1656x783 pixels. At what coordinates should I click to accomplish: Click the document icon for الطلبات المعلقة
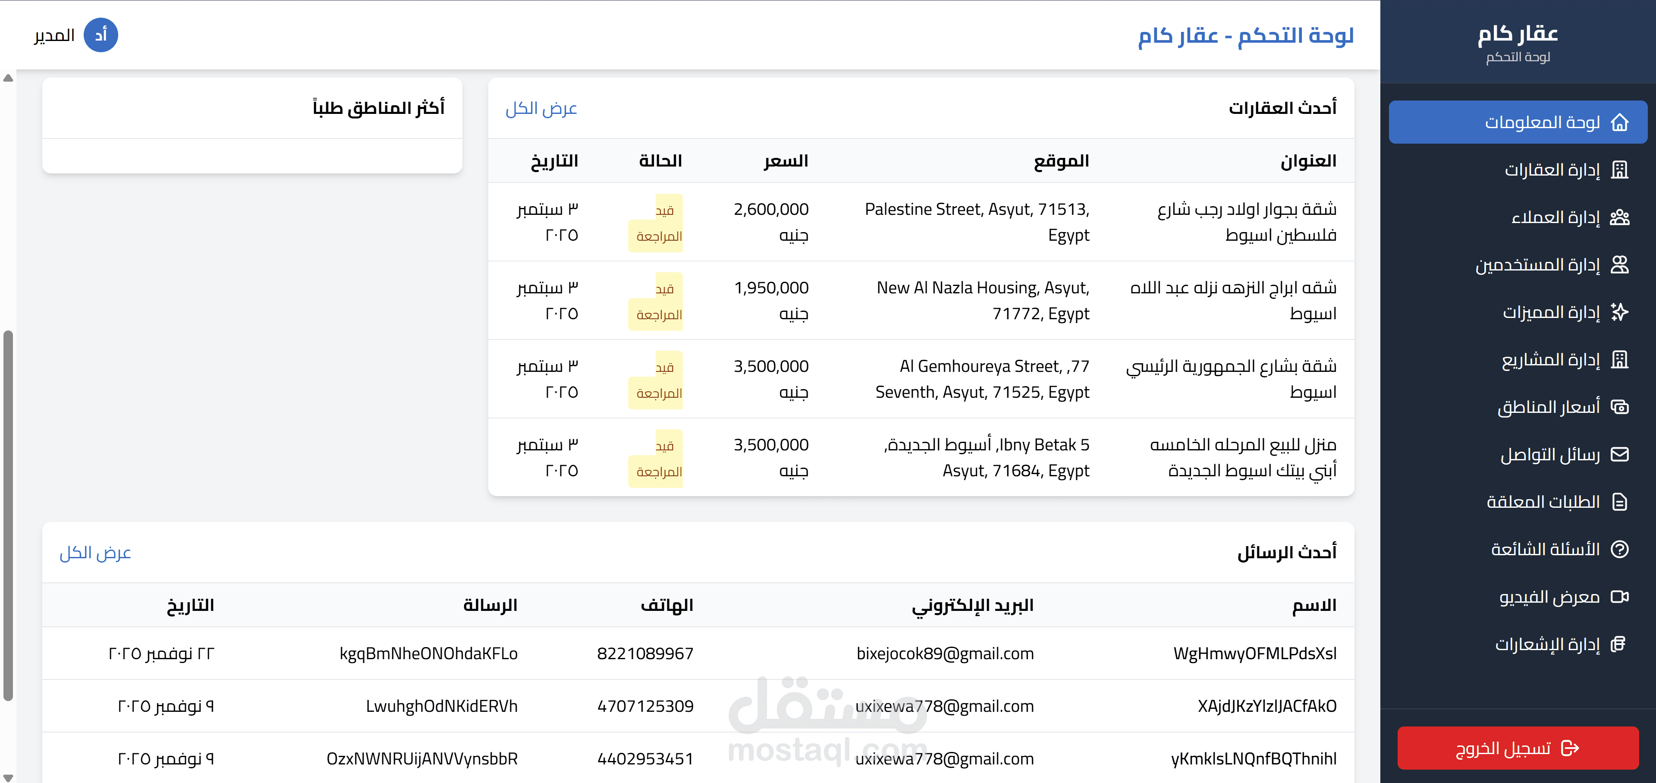[1619, 502]
